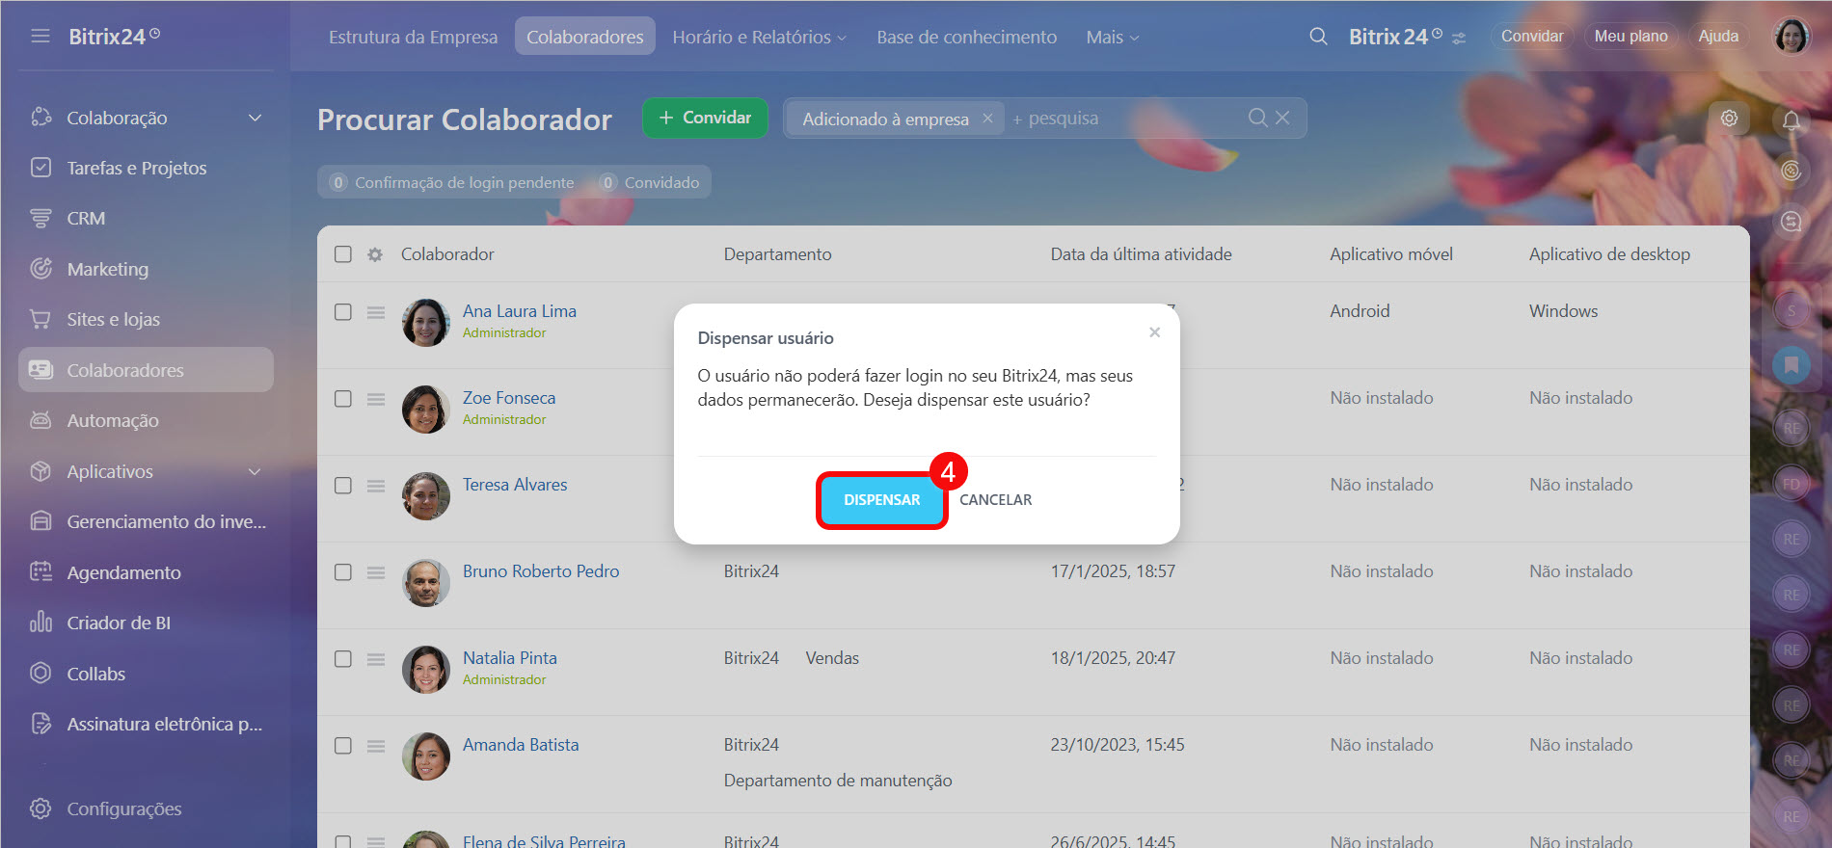
Task: Select the Colaboradores top tab
Action: (x=585, y=37)
